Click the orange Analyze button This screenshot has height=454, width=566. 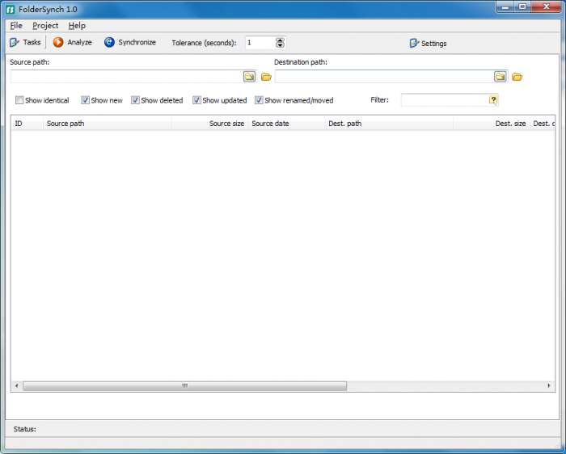point(73,42)
